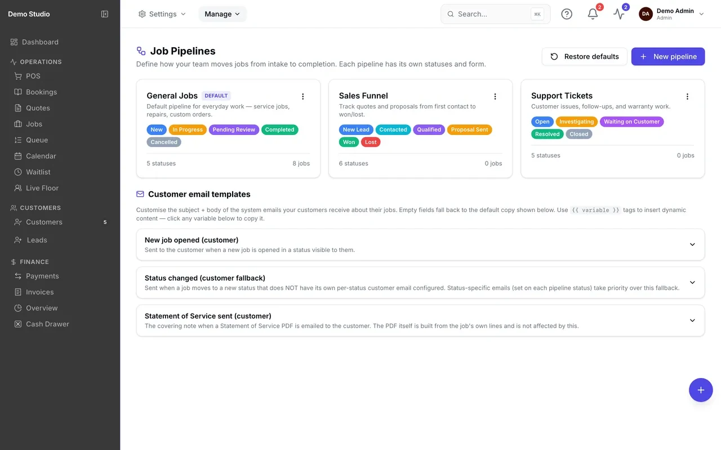
Task: Click the POS cart icon in sidebar
Action: point(18,76)
